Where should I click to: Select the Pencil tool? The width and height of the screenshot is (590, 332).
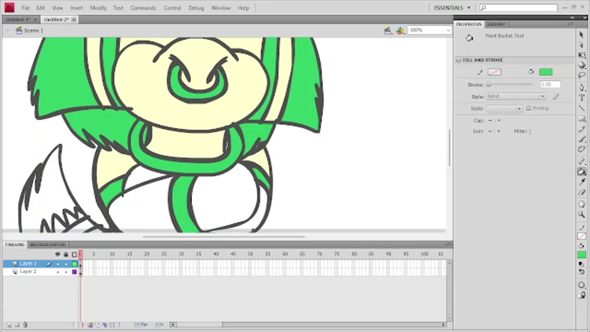click(x=581, y=129)
